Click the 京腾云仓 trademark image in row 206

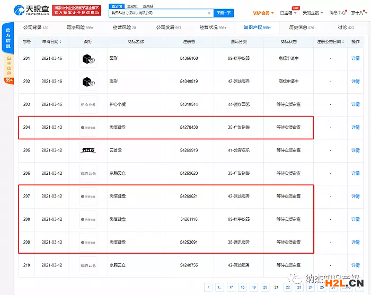(88, 173)
